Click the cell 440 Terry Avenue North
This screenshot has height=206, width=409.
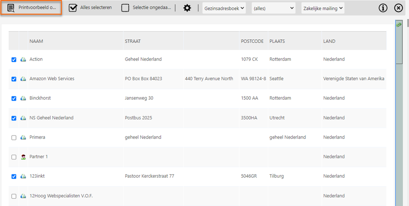[x=209, y=78]
